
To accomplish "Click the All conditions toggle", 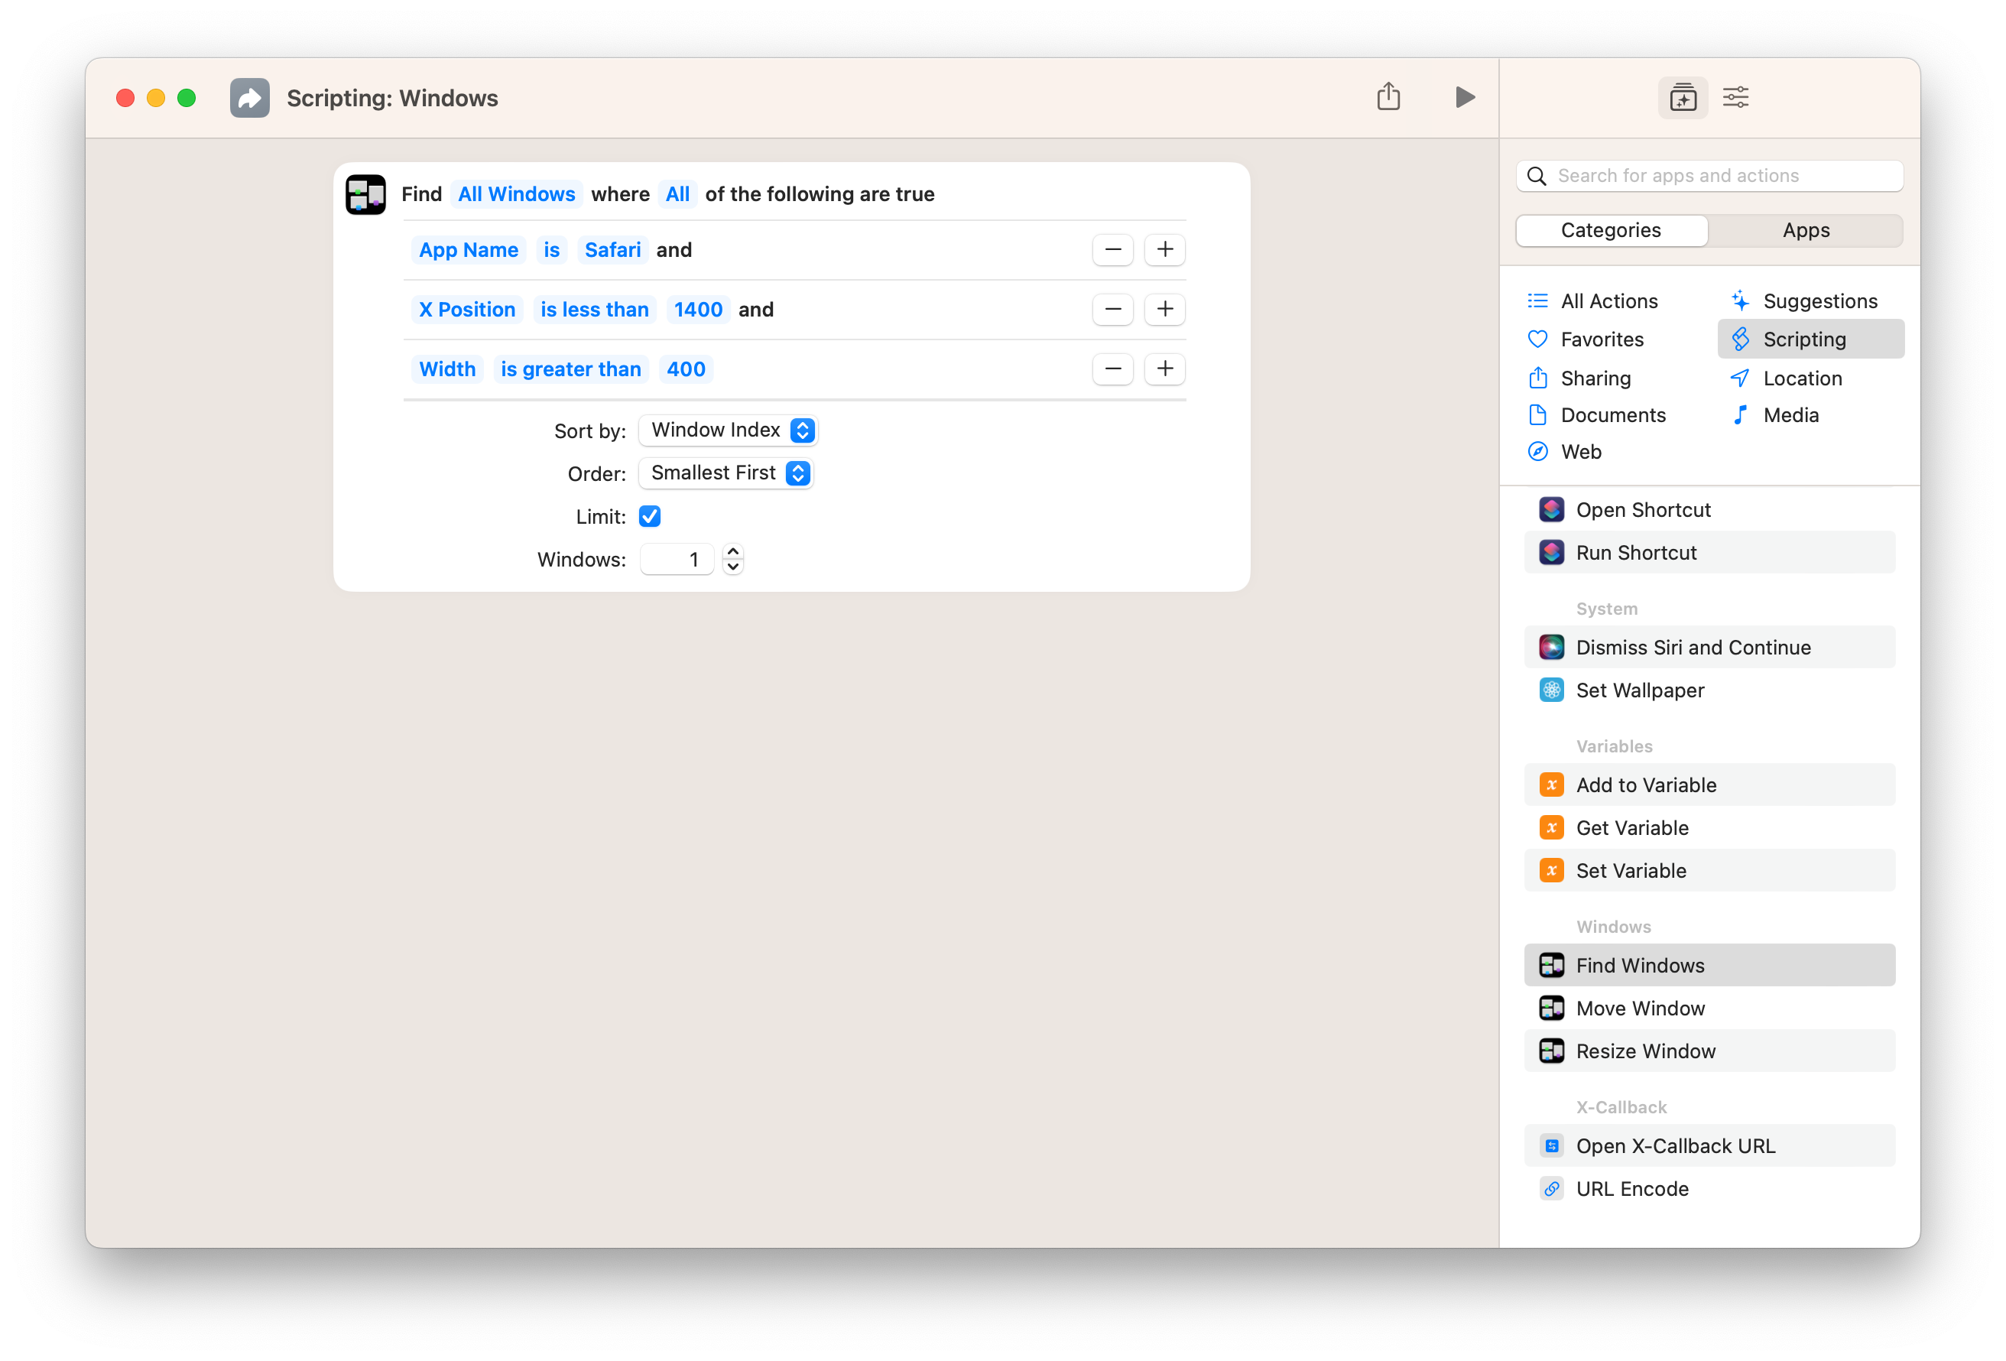I will coord(679,193).
